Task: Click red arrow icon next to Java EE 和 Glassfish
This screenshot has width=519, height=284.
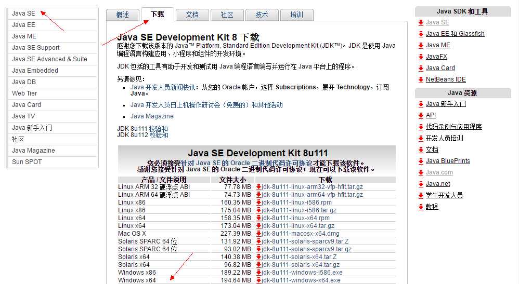Action: (x=421, y=34)
